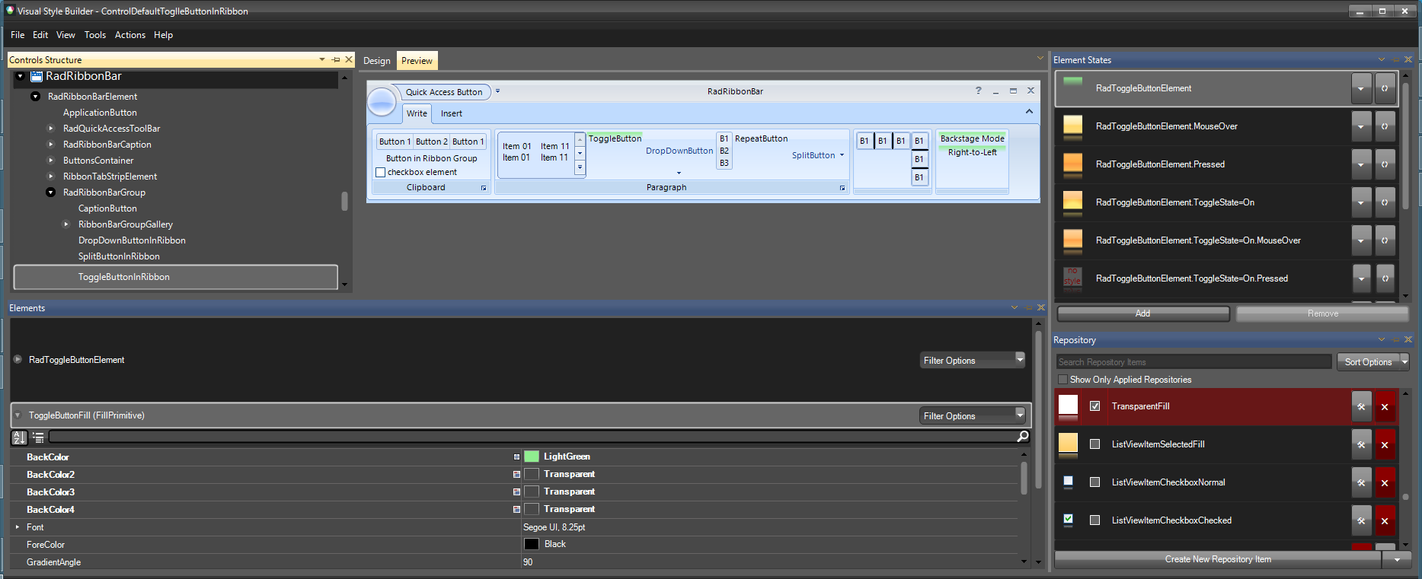
Task: Open the Create New Repository Item dropdown arrow
Action: (1397, 559)
